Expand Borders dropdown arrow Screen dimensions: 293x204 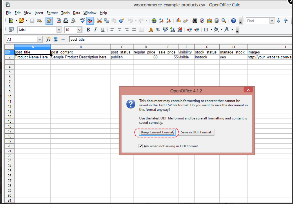pyautogui.click(x=211, y=30)
